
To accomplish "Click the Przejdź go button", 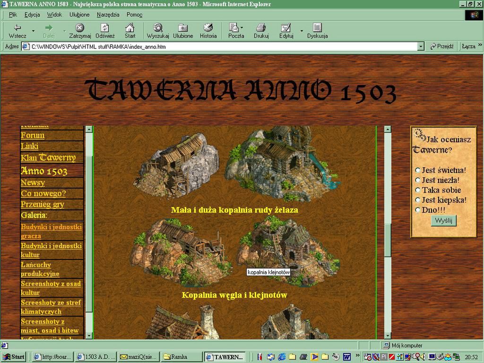I will 442,47.
